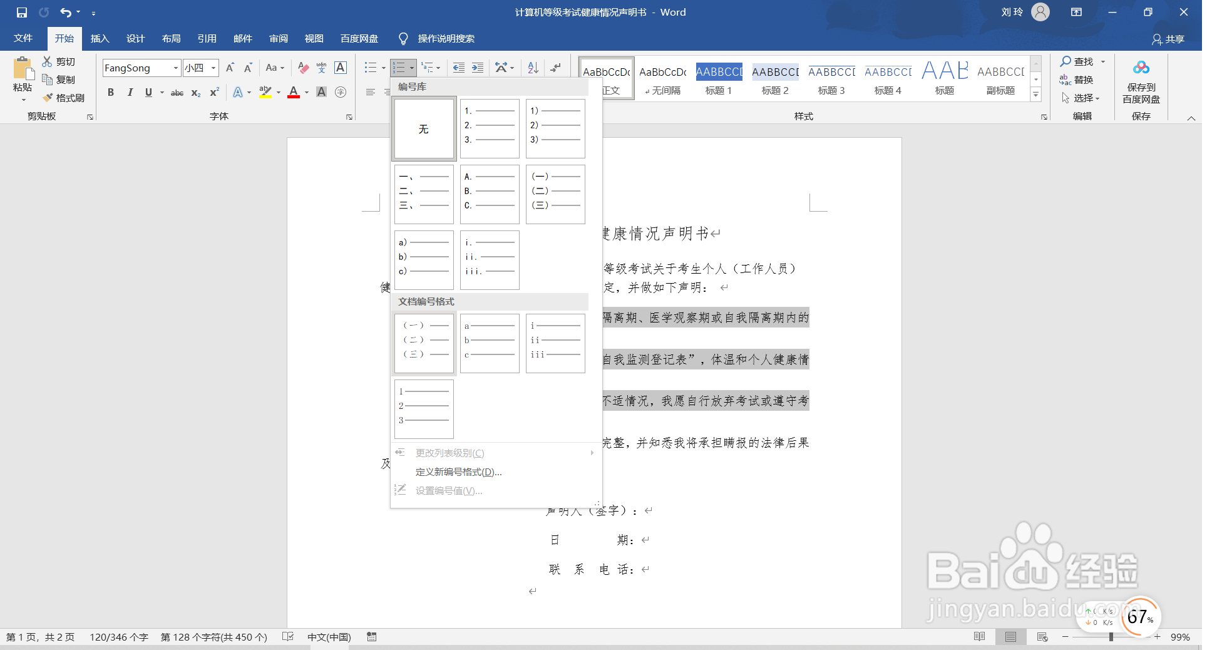The width and height of the screenshot is (1207, 650).
Task: Open the Change Case Aa dropdown
Action: [275, 68]
